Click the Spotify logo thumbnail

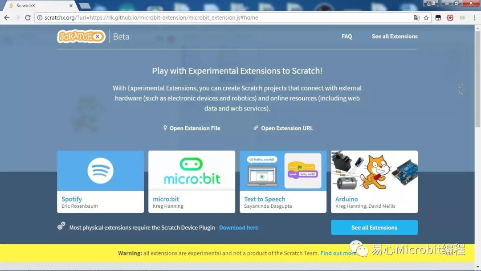pyautogui.click(x=100, y=171)
